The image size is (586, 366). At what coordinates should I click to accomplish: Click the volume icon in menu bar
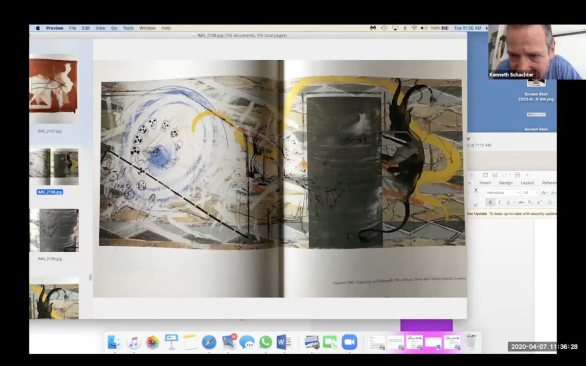click(424, 28)
